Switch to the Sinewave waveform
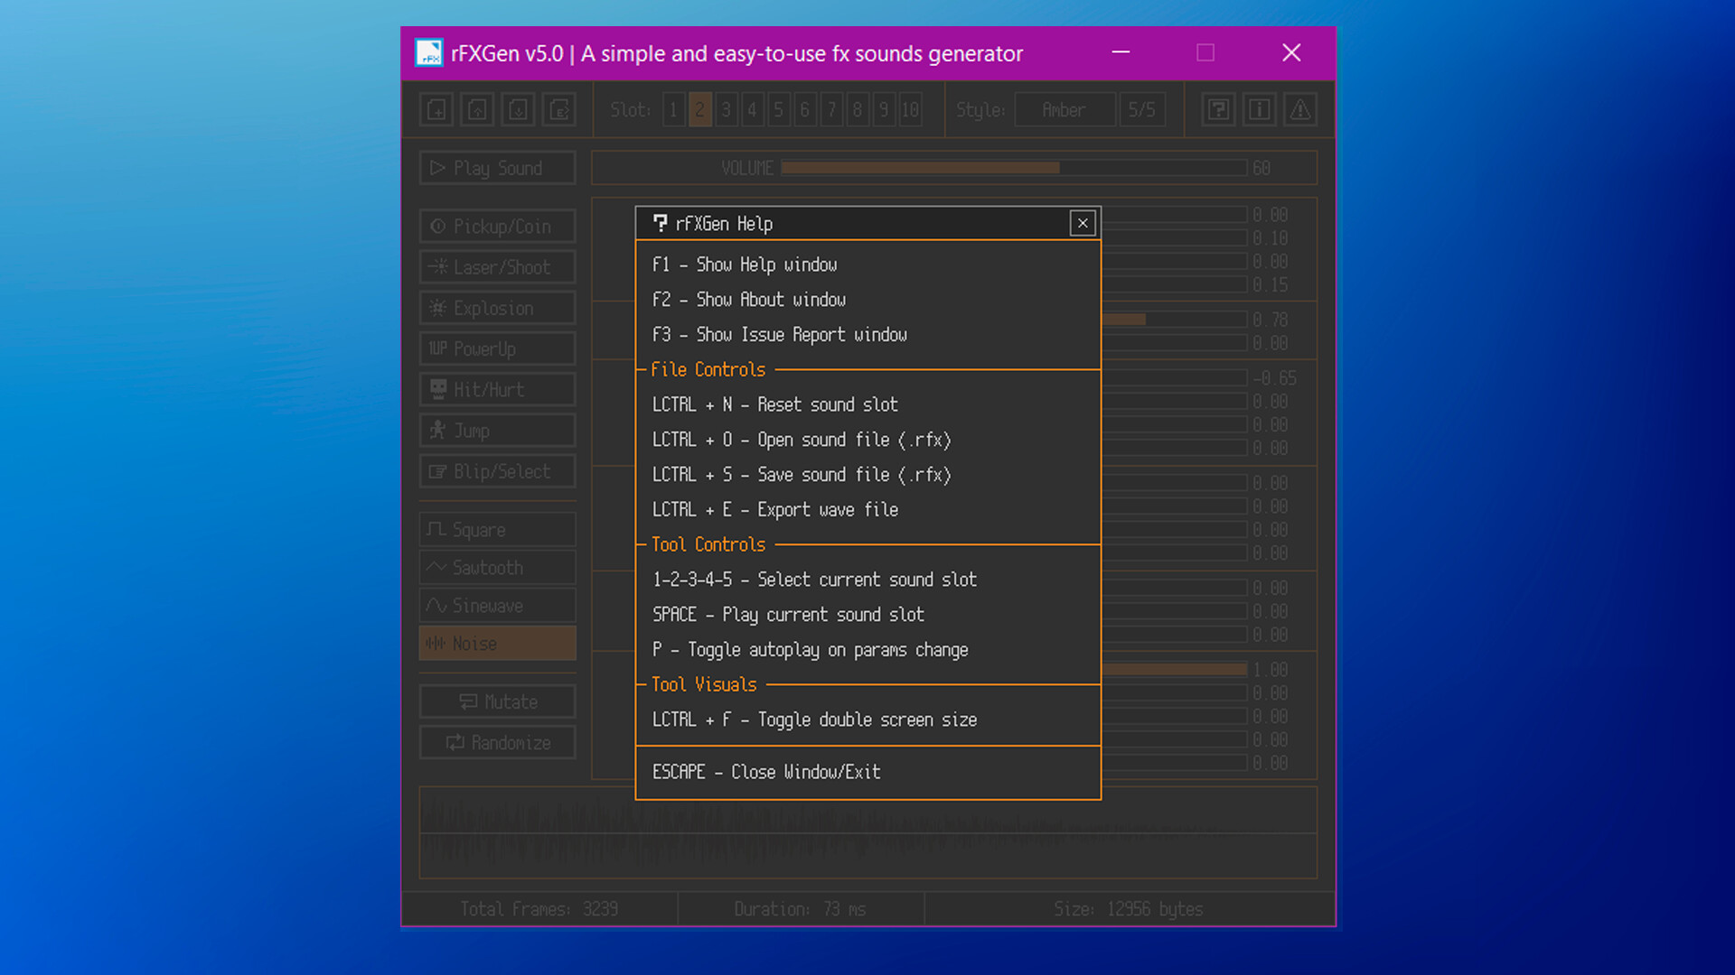The height and width of the screenshot is (975, 1735). coord(496,605)
